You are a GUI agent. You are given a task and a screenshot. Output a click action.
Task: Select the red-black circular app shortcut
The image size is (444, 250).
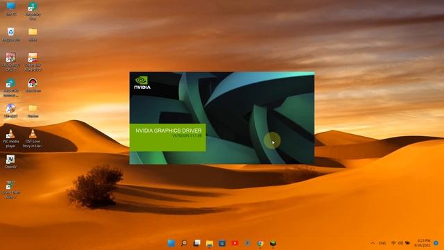(x=33, y=85)
